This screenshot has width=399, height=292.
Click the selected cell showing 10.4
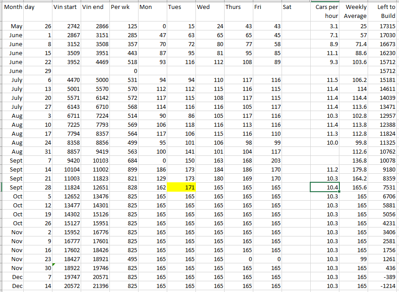(x=324, y=187)
